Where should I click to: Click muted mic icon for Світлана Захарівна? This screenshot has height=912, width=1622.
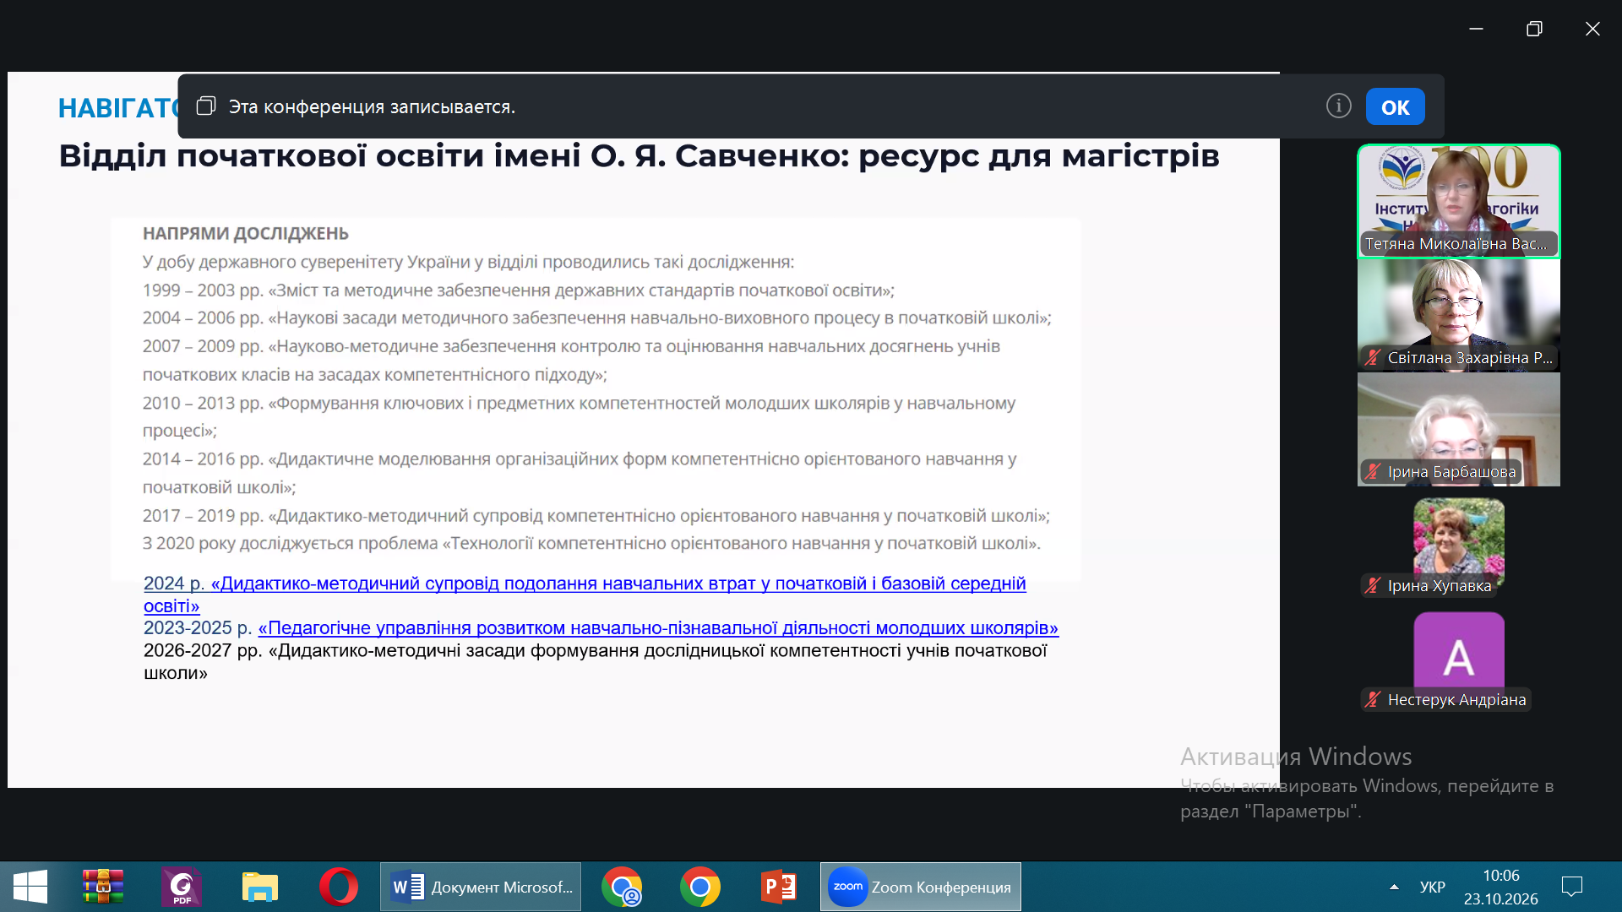(x=1373, y=358)
